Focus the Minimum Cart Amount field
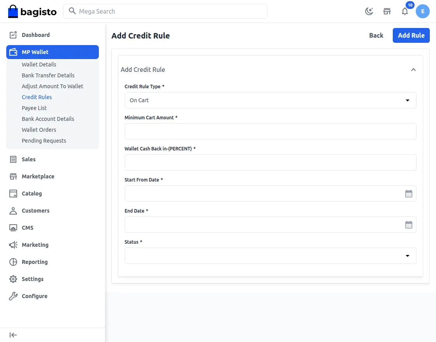 coord(270,131)
